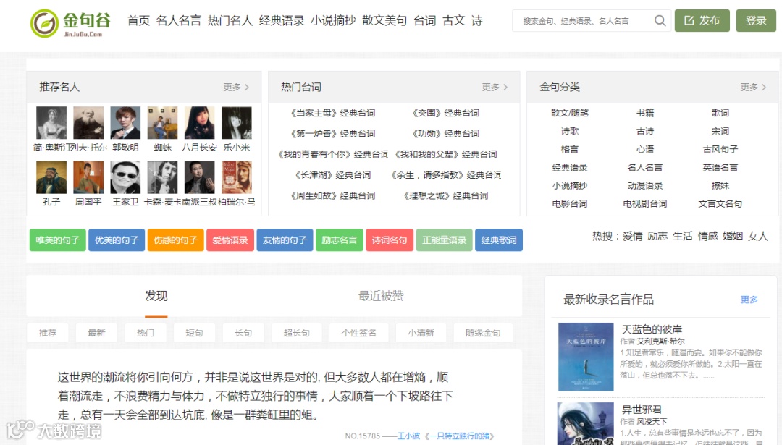Viewport: 782px width, 445px height.
Task: Click the 友情的句子 tag
Action: 285,240
